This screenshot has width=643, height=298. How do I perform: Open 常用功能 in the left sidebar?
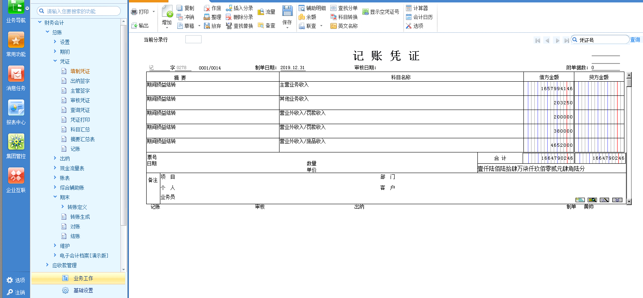16,44
